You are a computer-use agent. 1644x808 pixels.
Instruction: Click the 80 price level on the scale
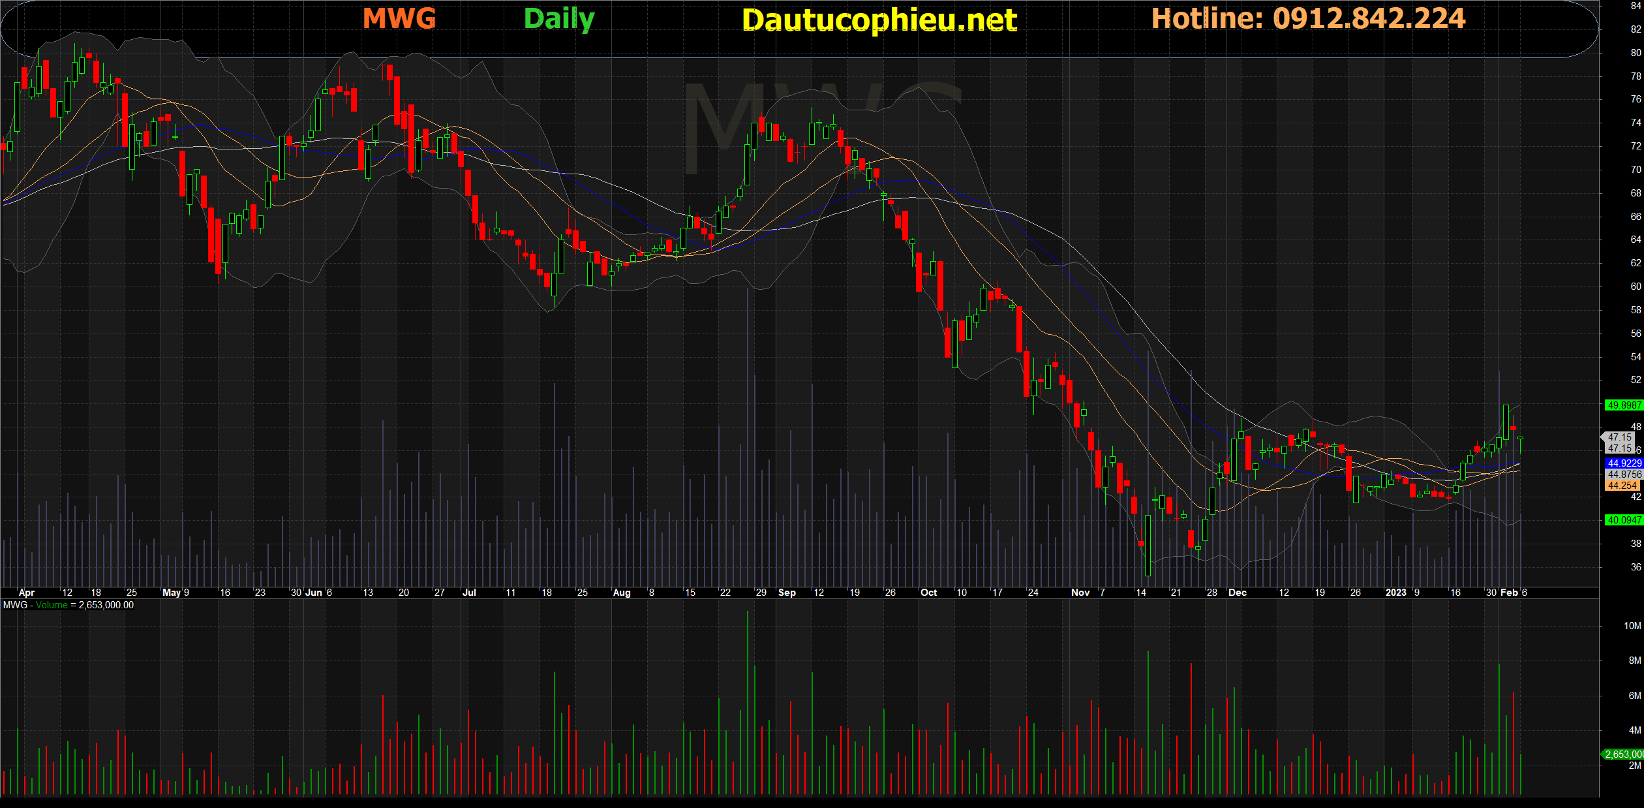pos(1636,53)
